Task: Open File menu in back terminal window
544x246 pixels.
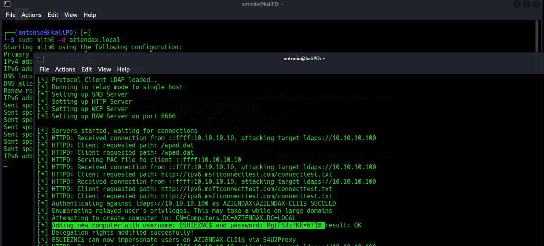Action: [11, 15]
